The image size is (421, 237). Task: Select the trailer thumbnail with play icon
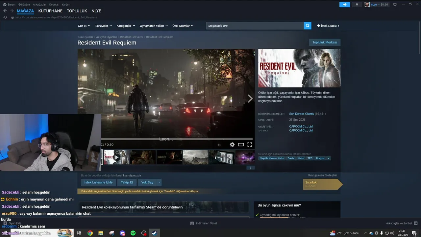116,157
